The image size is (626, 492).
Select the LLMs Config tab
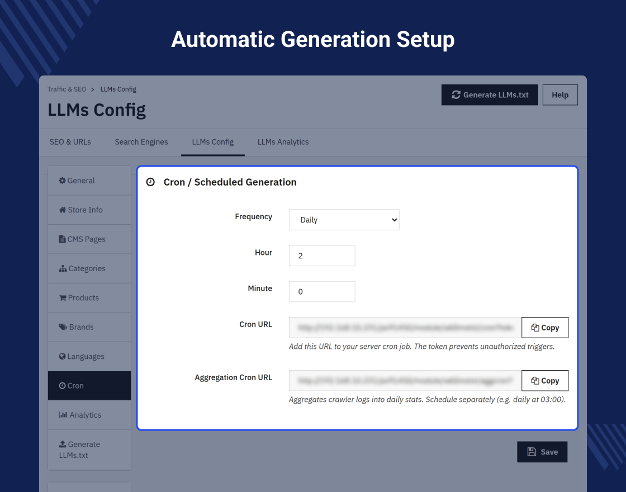[213, 142]
